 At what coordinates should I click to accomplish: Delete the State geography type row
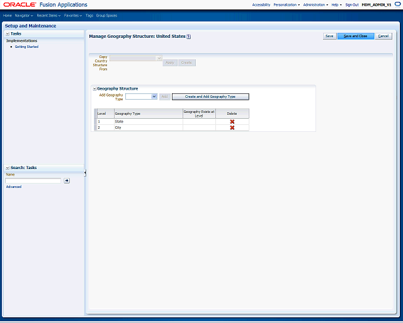[x=232, y=122]
